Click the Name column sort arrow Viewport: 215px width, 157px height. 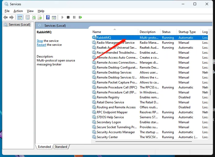tap(115, 30)
